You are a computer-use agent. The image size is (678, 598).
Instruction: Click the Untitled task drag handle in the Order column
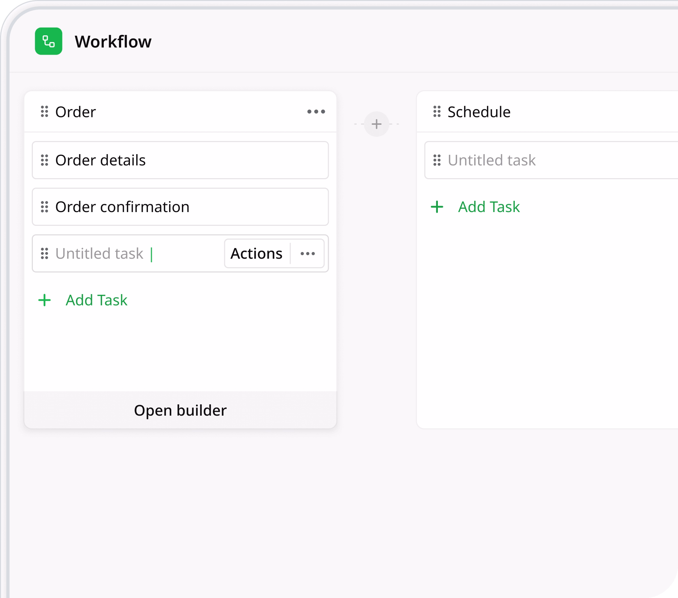[44, 253]
